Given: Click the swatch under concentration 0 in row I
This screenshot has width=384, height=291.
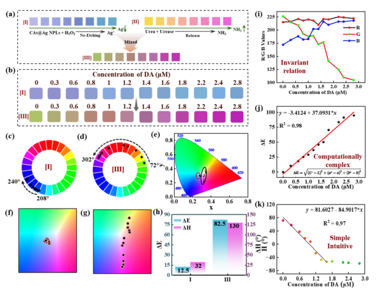Looking at the screenshot, I should tap(36, 93).
